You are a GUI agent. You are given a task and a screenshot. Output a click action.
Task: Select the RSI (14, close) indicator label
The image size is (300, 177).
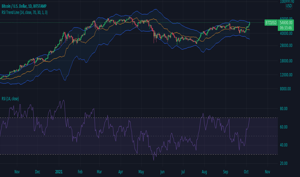point(10,99)
